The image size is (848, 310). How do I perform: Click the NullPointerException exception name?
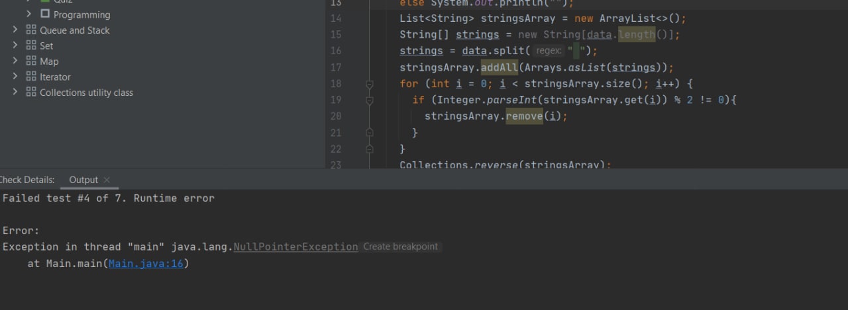[x=295, y=247]
